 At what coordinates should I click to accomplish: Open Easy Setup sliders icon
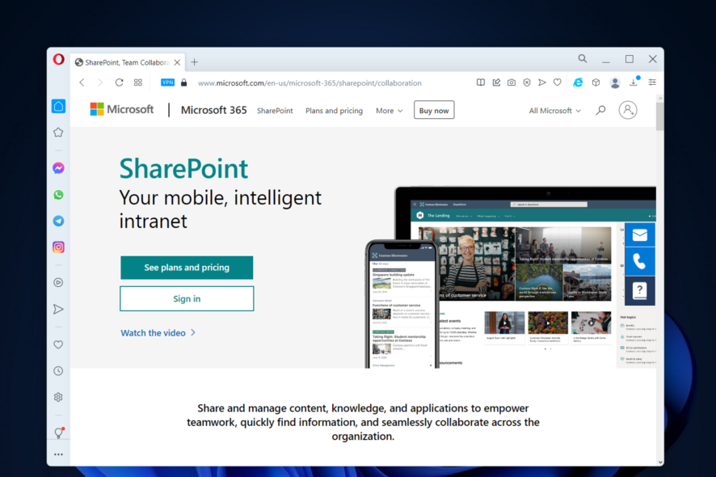click(x=652, y=82)
